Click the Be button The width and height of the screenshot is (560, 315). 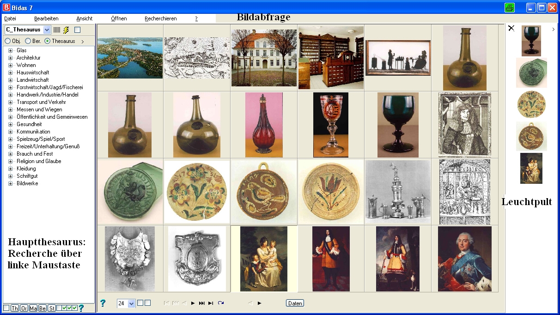(43, 308)
